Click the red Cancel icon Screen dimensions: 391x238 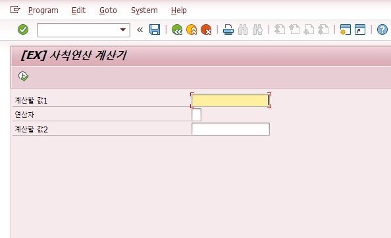click(x=206, y=30)
